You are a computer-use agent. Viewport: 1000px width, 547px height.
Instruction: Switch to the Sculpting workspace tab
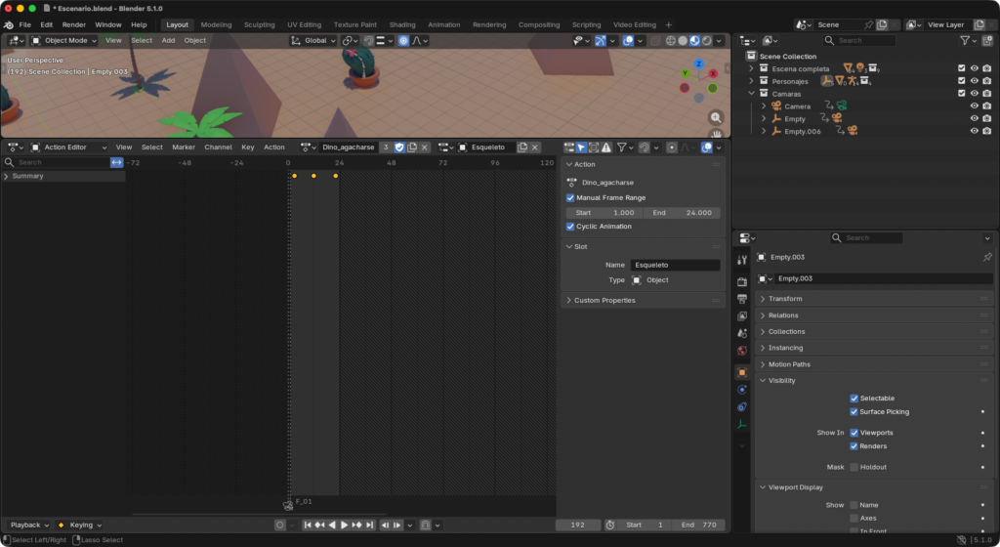click(259, 24)
